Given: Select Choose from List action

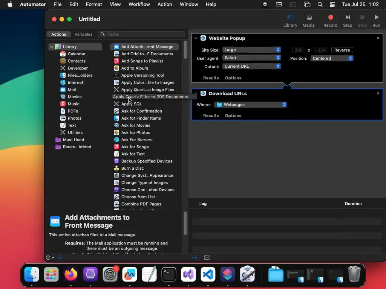Looking at the screenshot, I should pyautogui.click(x=138, y=196).
